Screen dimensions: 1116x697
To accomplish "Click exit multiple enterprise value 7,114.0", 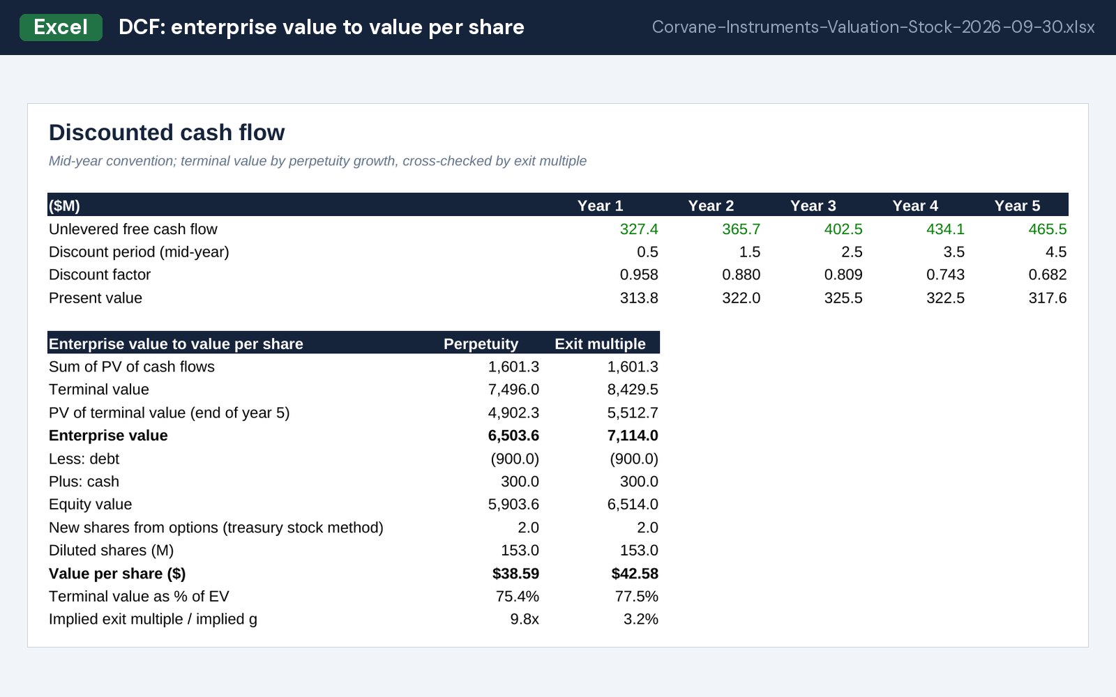I will (x=633, y=436).
